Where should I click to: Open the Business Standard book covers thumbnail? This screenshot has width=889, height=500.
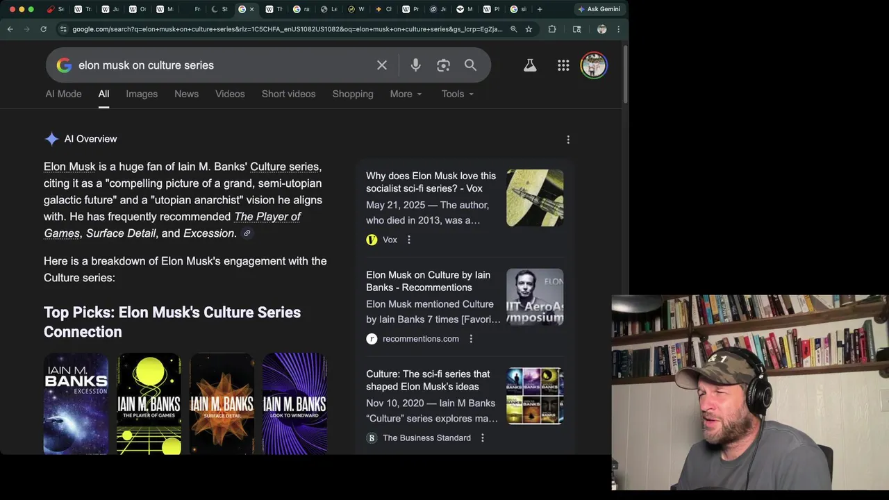coord(535,396)
